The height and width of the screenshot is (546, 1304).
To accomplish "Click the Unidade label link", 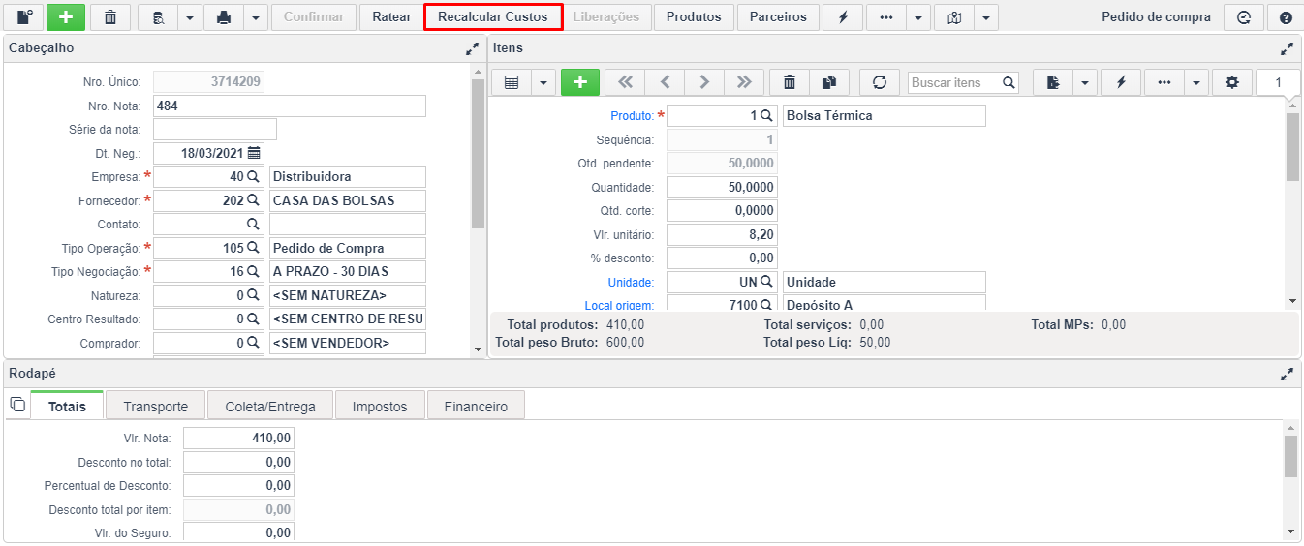I will pyautogui.click(x=631, y=283).
